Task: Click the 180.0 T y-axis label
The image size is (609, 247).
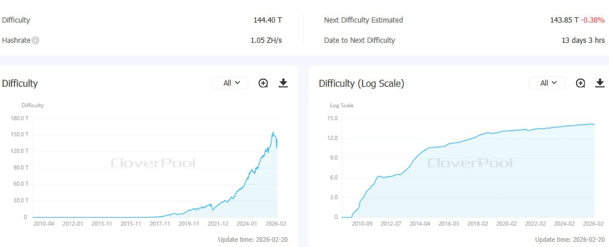Action: click(x=19, y=118)
